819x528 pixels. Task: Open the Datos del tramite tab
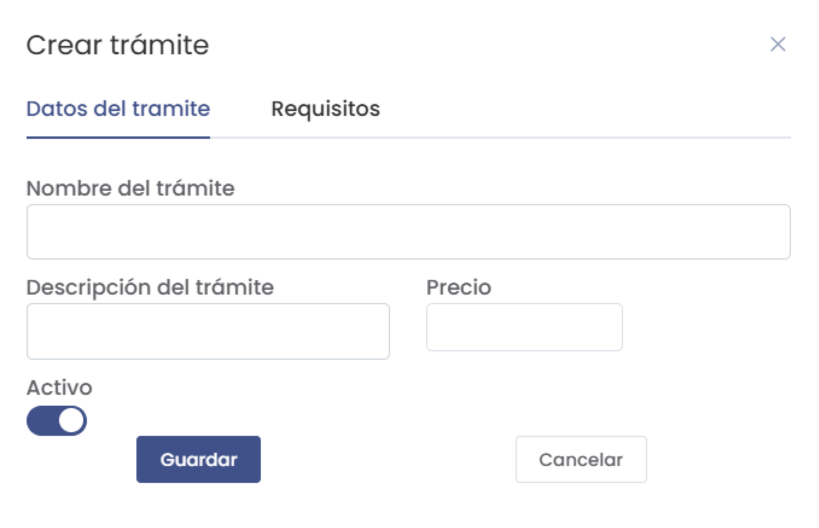[x=118, y=109]
